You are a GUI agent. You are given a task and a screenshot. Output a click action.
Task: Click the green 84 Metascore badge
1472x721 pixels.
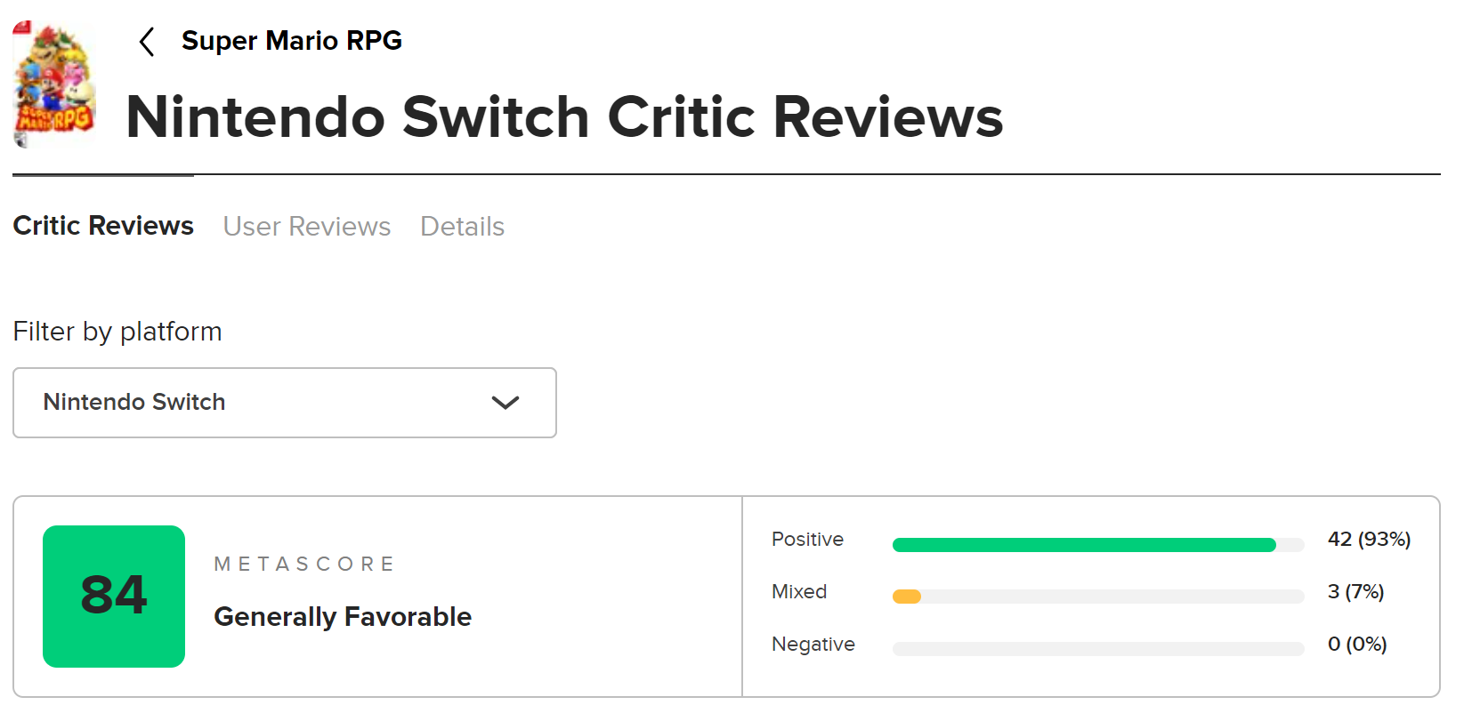(x=114, y=596)
